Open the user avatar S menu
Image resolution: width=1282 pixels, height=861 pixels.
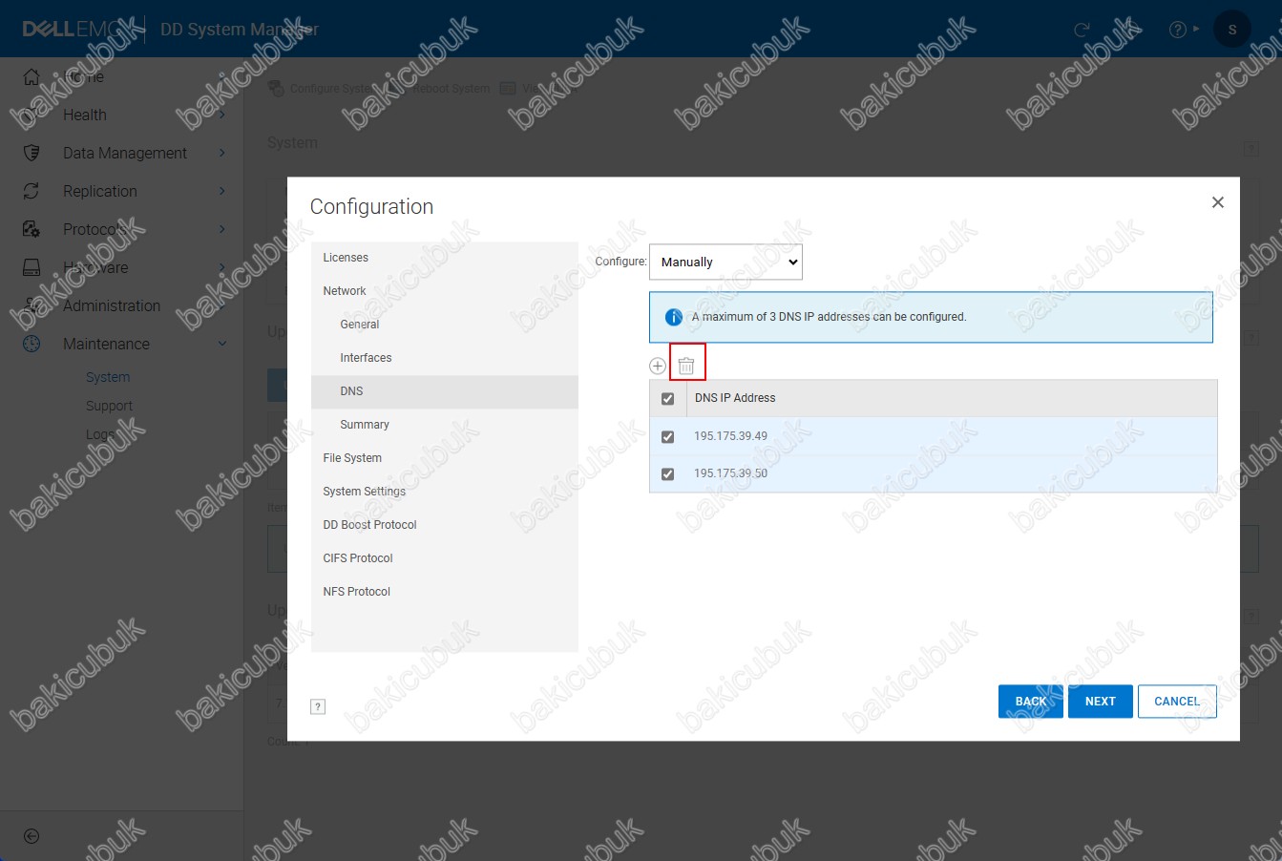tap(1231, 30)
